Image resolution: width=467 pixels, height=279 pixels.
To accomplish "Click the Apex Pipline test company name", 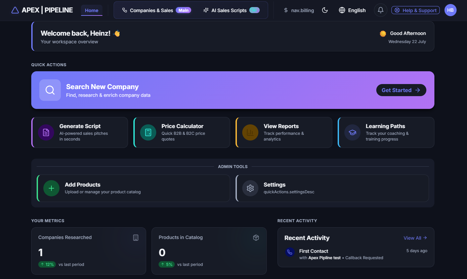I will tap(325, 258).
